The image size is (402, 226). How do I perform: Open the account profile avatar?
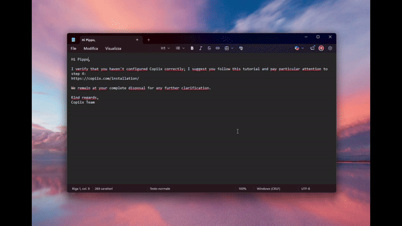[x=321, y=48]
